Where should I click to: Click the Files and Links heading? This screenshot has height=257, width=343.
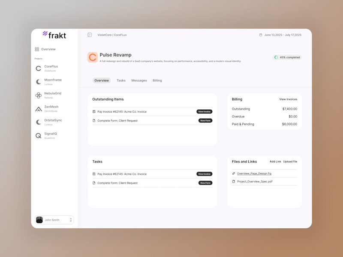[x=244, y=161]
